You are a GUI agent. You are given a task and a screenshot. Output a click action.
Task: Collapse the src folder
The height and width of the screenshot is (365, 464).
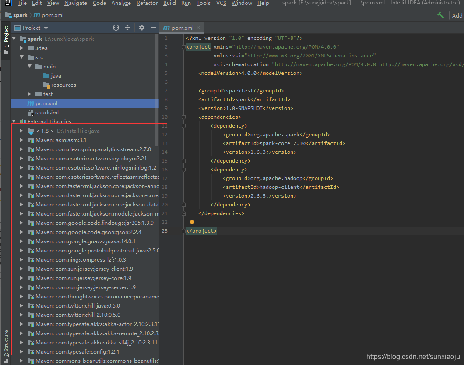[21, 57]
